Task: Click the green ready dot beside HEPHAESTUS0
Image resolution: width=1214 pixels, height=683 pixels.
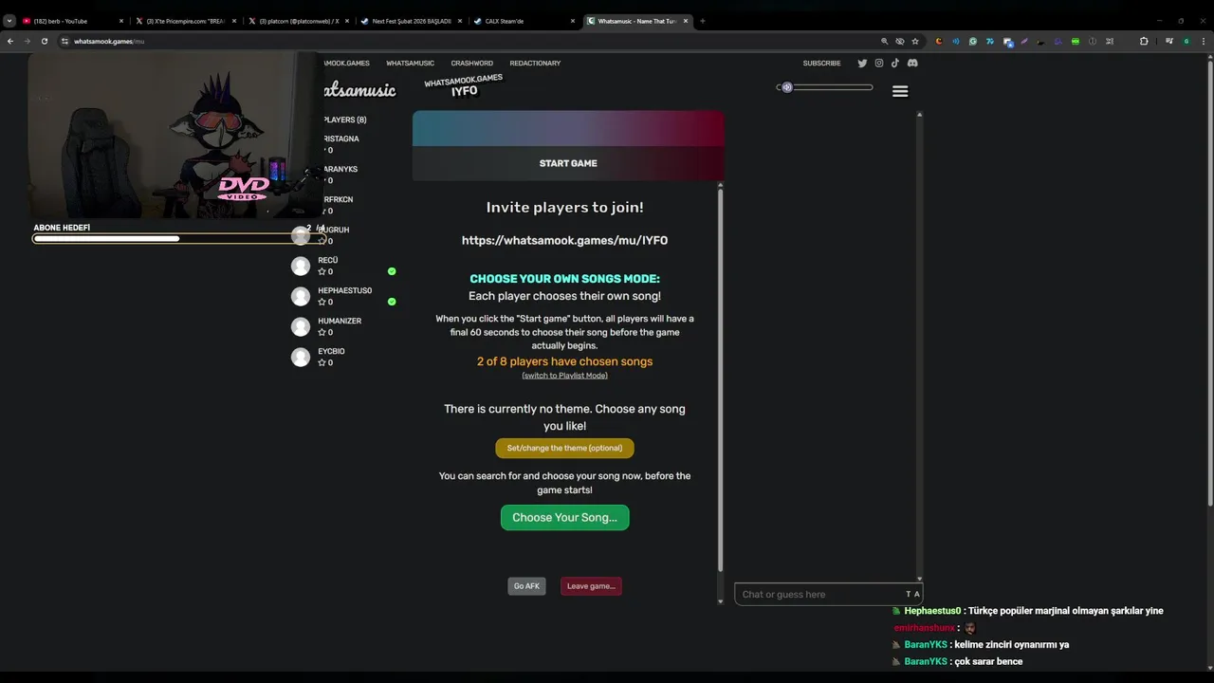Action: [392, 302]
